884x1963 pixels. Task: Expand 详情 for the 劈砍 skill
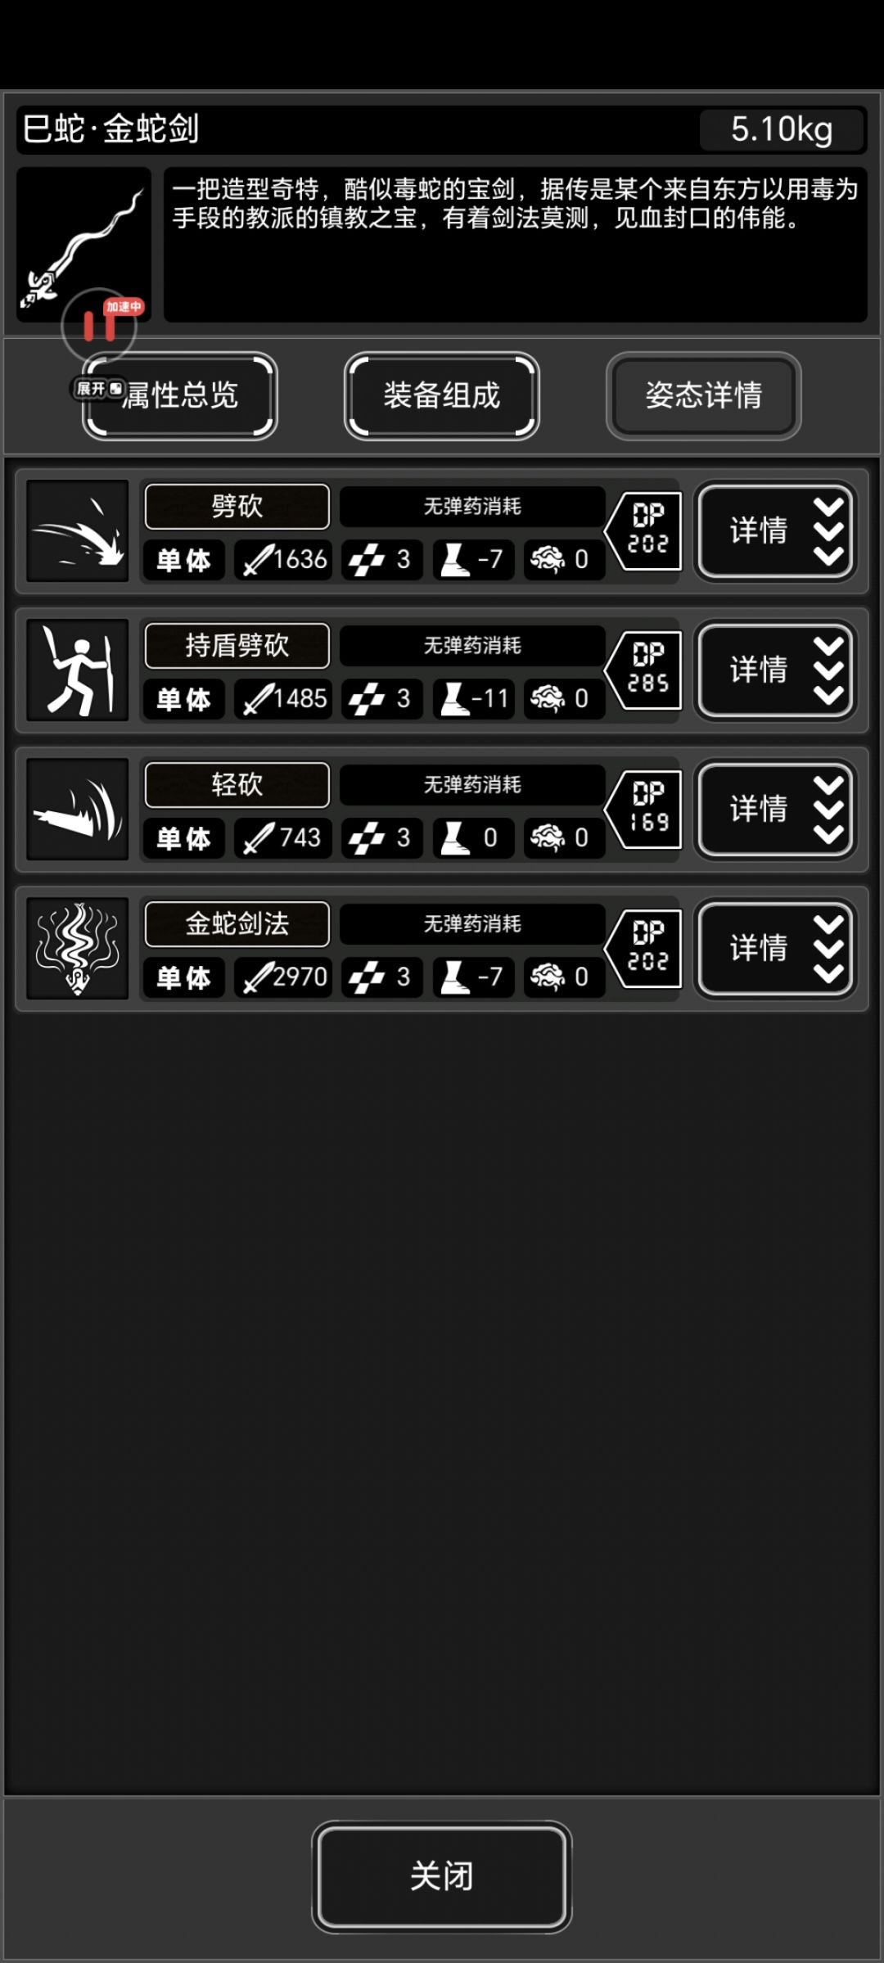775,530
